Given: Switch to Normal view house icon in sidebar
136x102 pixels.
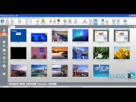Looking at the screenshot, I should pos(4,30).
